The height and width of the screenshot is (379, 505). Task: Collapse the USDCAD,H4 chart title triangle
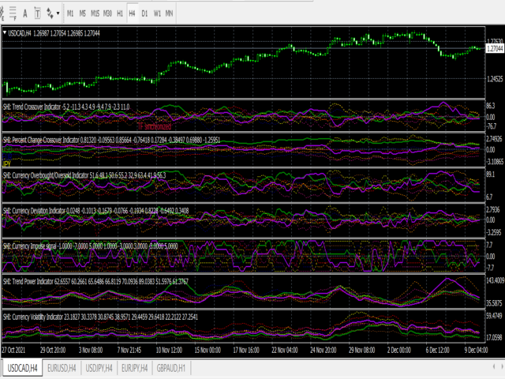coord(6,32)
